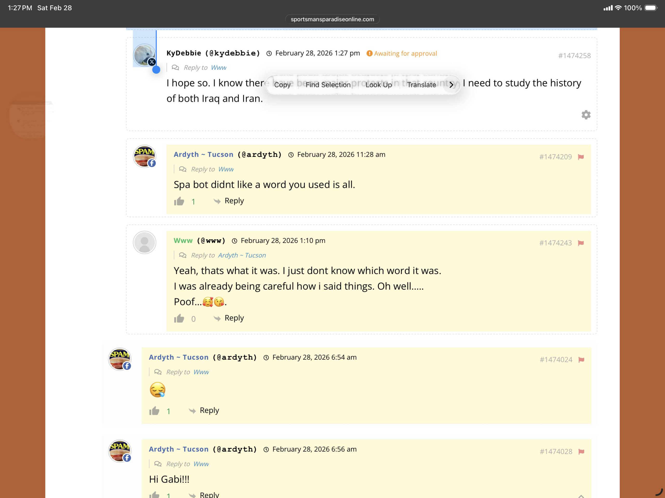Choose Find Selection in the popup menu
The height and width of the screenshot is (498, 665).
pyautogui.click(x=328, y=85)
